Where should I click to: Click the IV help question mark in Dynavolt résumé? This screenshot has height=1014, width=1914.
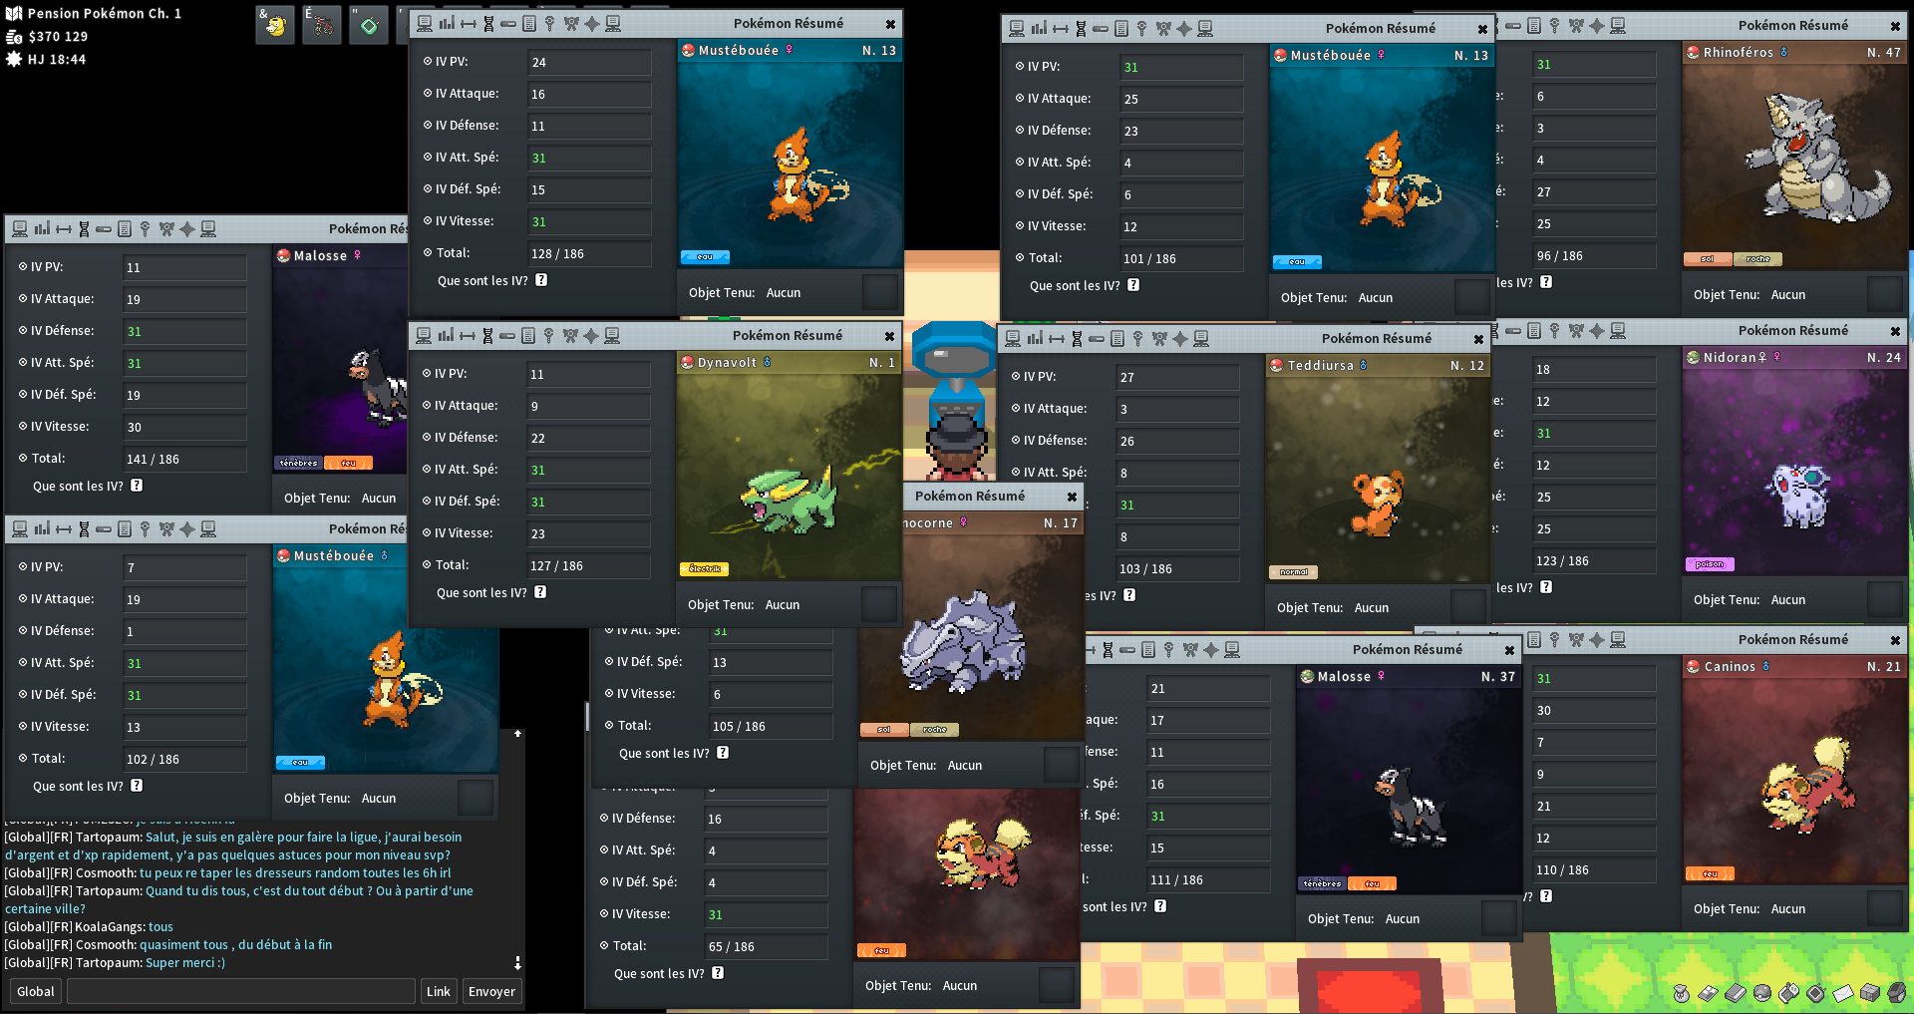click(540, 592)
